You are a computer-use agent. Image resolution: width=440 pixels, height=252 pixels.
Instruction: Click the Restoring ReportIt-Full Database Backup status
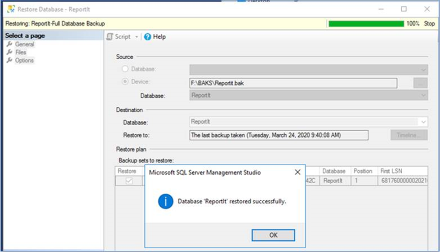tap(55, 24)
